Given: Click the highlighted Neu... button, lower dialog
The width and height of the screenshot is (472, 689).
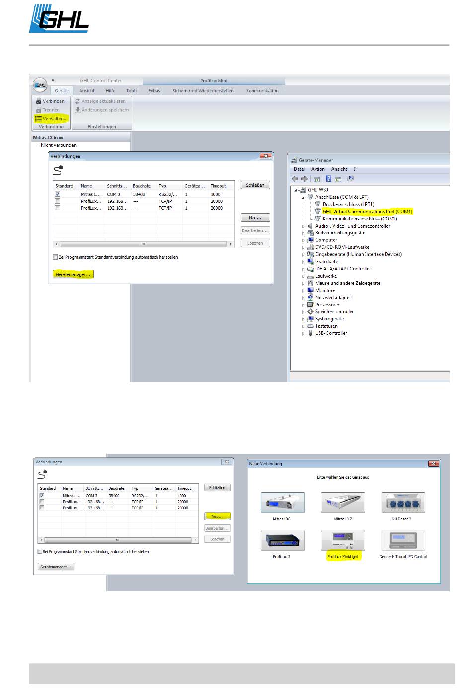Looking at the screenshot, I should [217, 516].
